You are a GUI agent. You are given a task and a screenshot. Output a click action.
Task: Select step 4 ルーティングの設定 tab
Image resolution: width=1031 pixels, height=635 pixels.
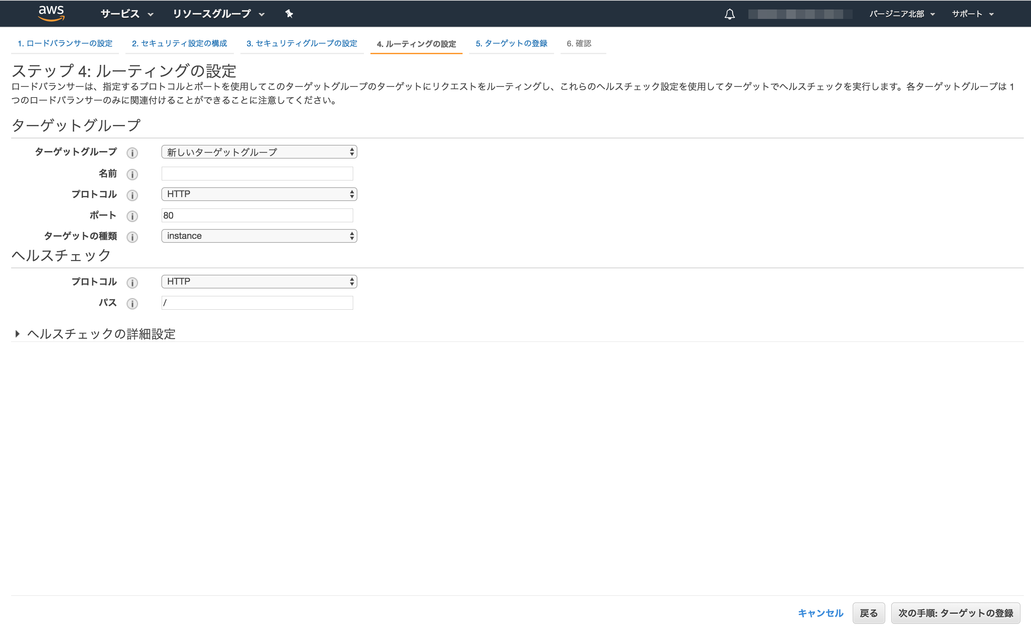(x=416, y=44)
